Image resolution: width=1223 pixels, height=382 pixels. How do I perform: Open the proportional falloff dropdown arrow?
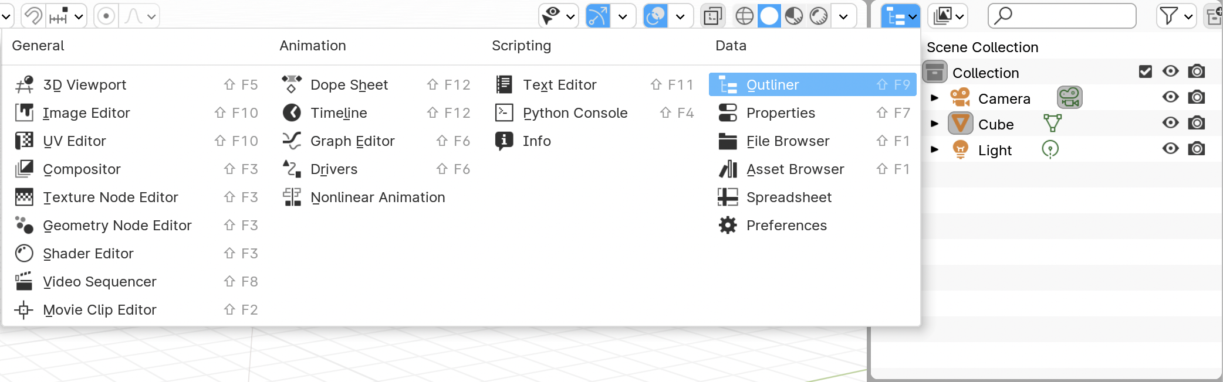pos(151,16)
